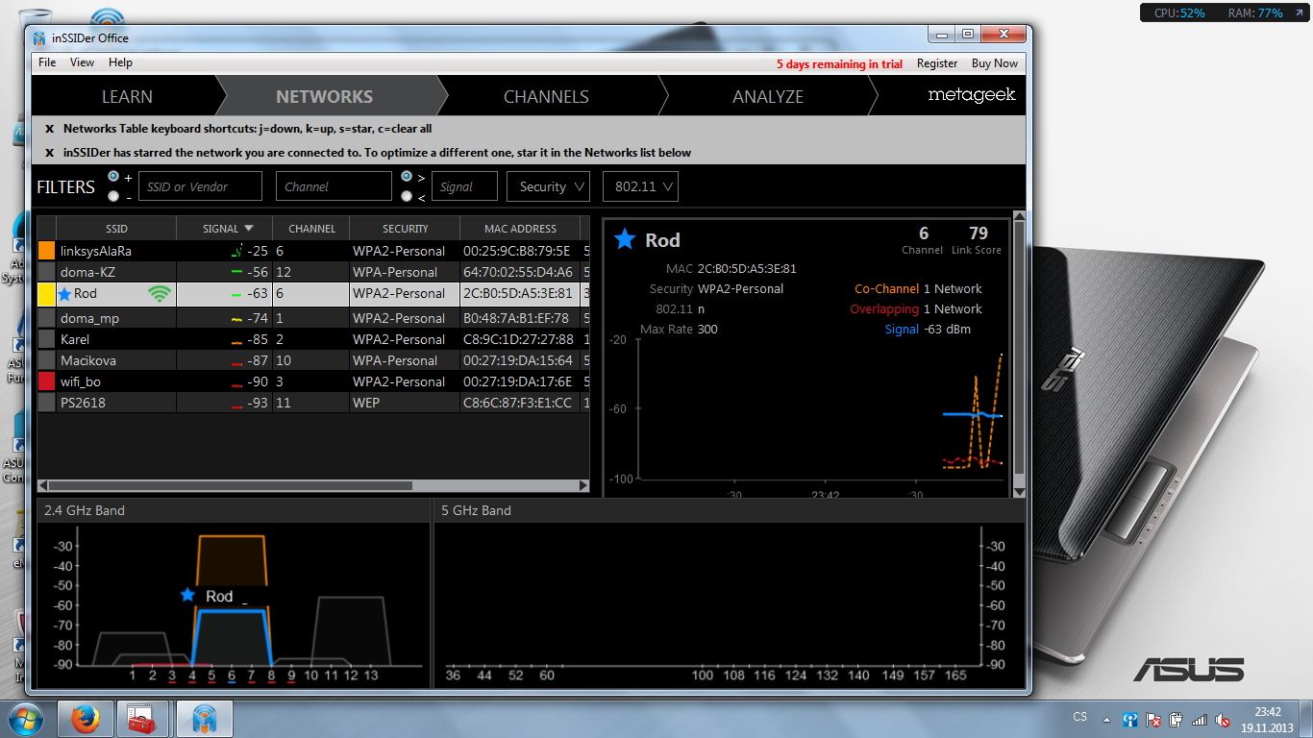Click the blue star in the Rod table row
This screenshot has width=1313, height=738.
point(64,294)
